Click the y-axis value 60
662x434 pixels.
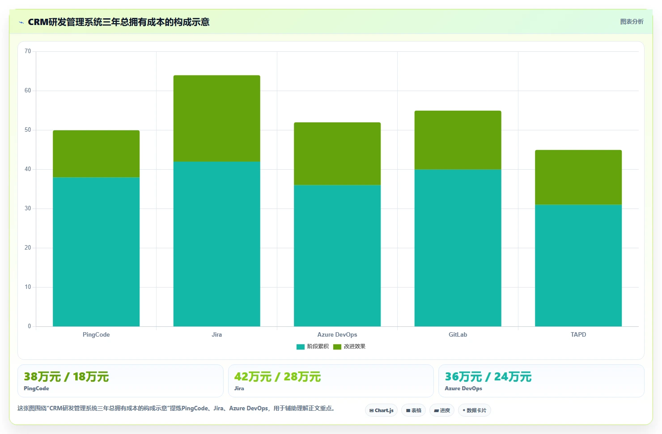[28, 91]
